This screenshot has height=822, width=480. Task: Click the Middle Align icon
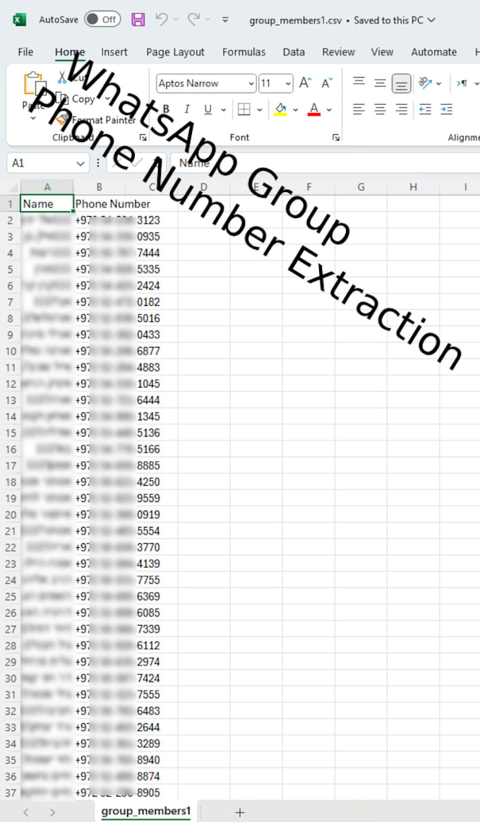[x=380, y=83]
